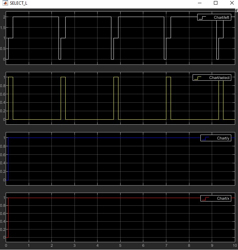Click the yellow line icon in Chart/select legend
The width and height of the screenshot is (238, 250).
coord(198,78)
